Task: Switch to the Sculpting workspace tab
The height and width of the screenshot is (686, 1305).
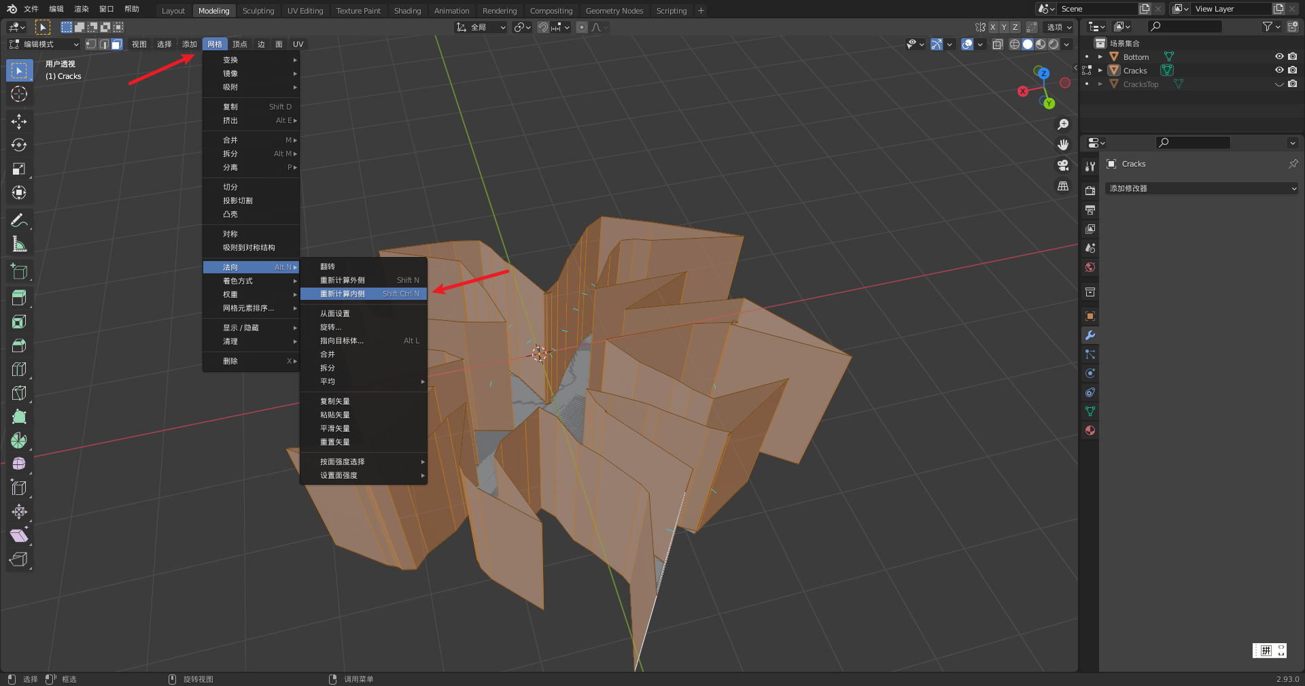Action: pyautogui.click(x=258, y=10)
